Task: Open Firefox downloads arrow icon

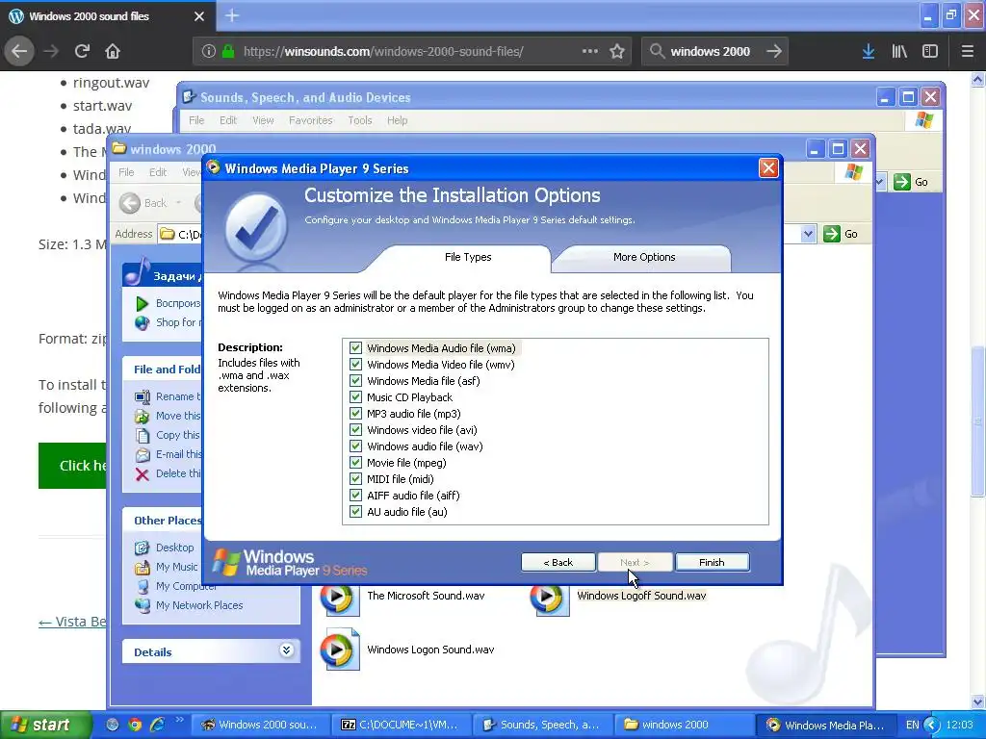Action: [x=869, y=51]
